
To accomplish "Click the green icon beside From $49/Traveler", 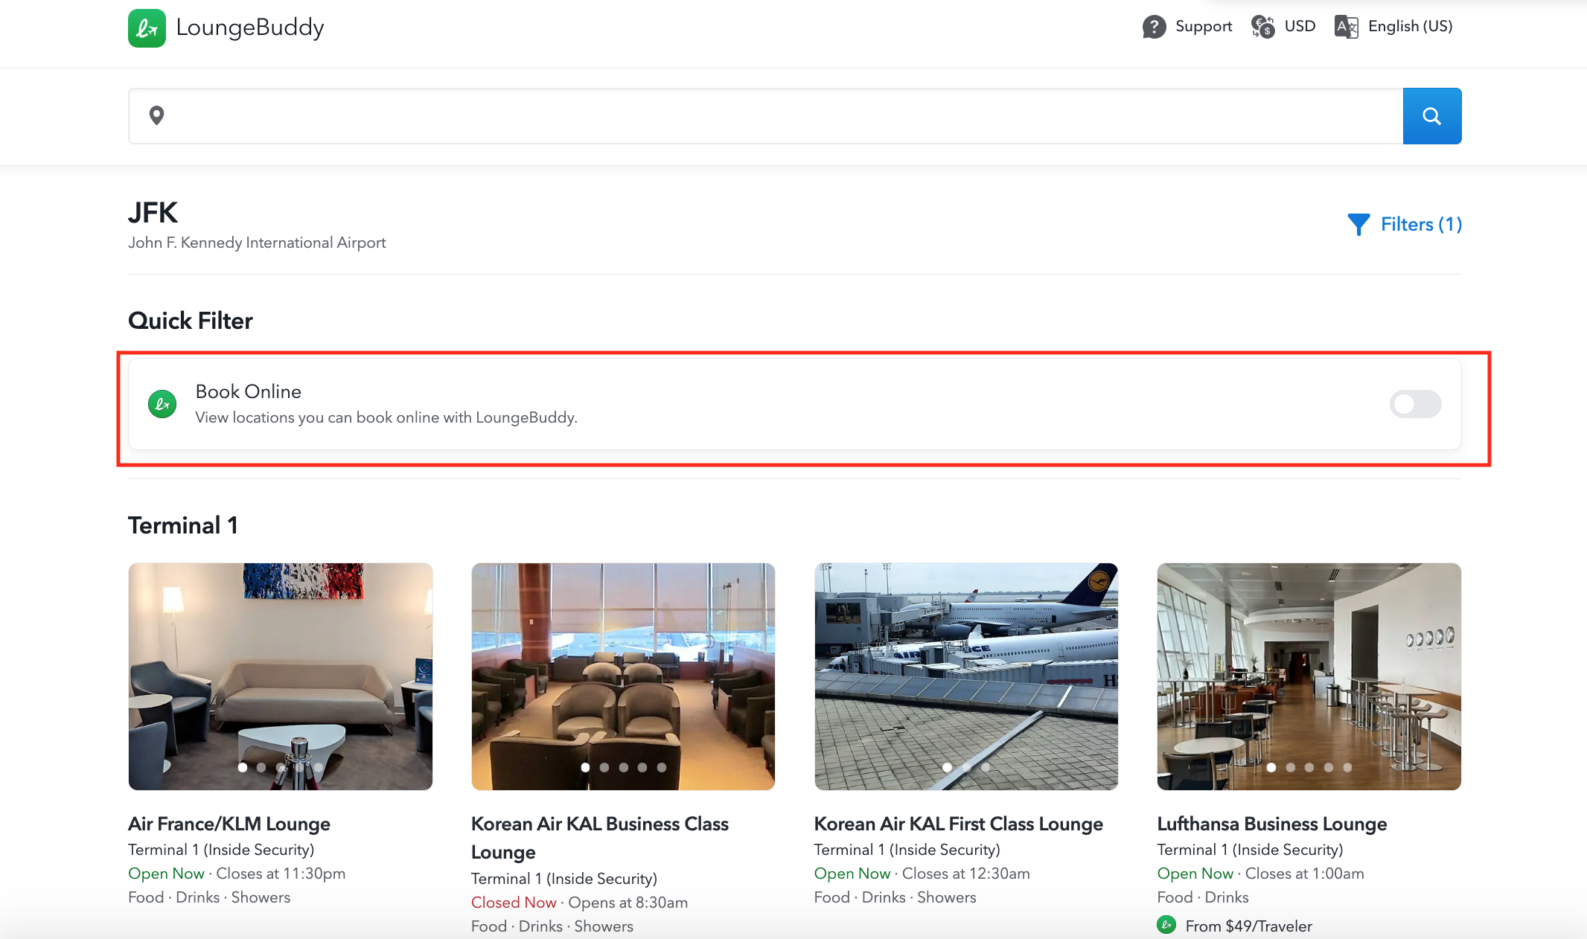I will click(1166, 925).
